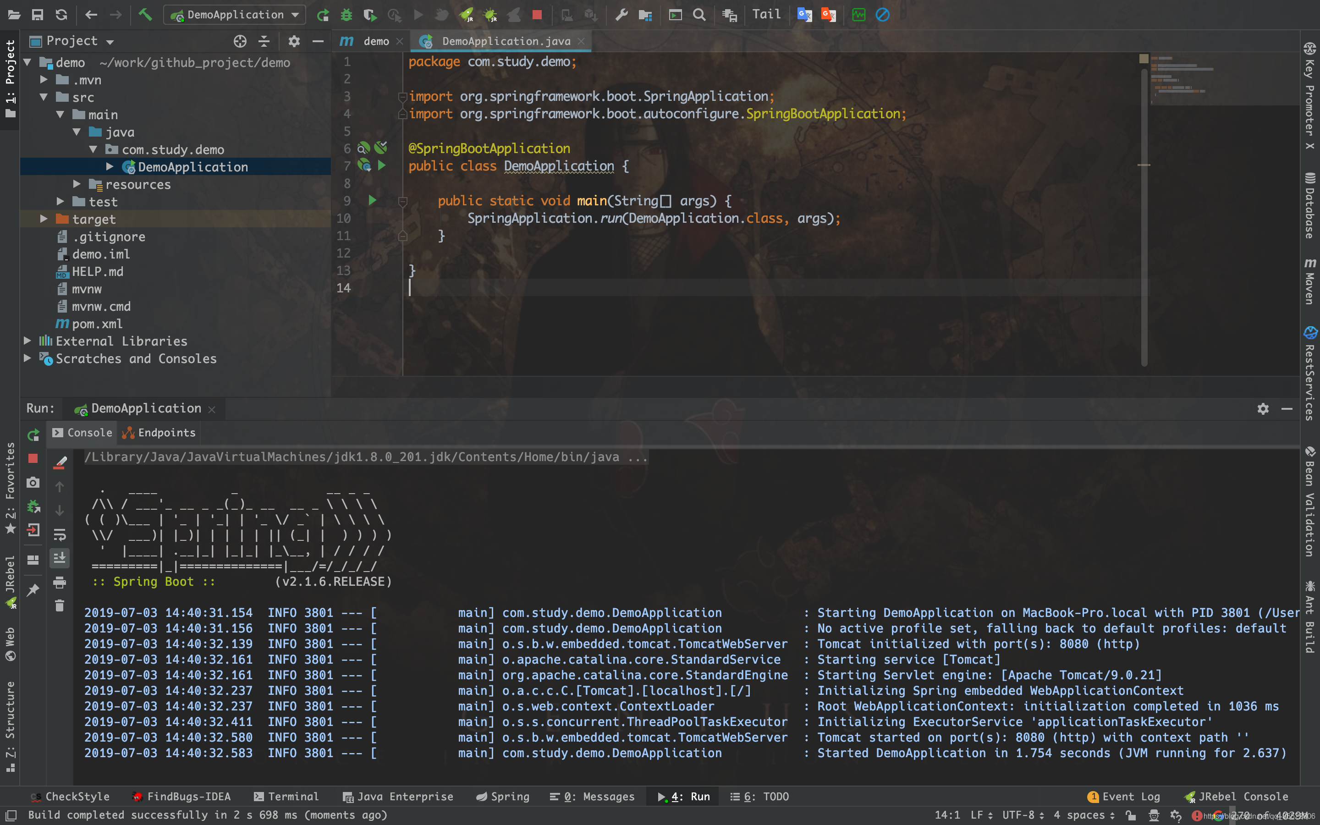Click the print console icon
The width and height of the screenshot is (1320, 825).
pyautogui.click(x=60, y=582)
